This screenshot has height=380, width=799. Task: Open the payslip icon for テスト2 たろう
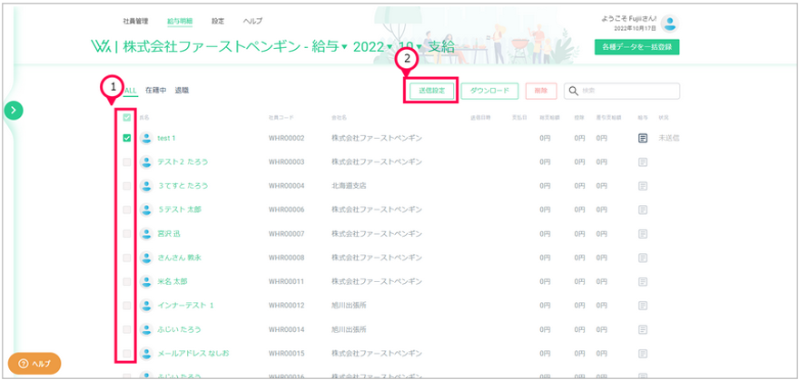tap(643, 161)
